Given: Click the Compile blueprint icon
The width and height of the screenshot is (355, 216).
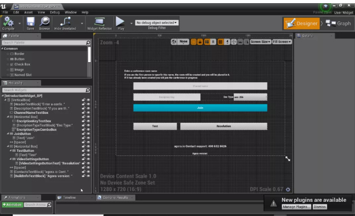Looking at the screenshot, I should click(x=8, y=22).
